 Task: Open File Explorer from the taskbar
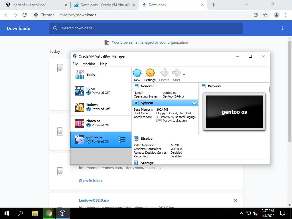(35, 213)
